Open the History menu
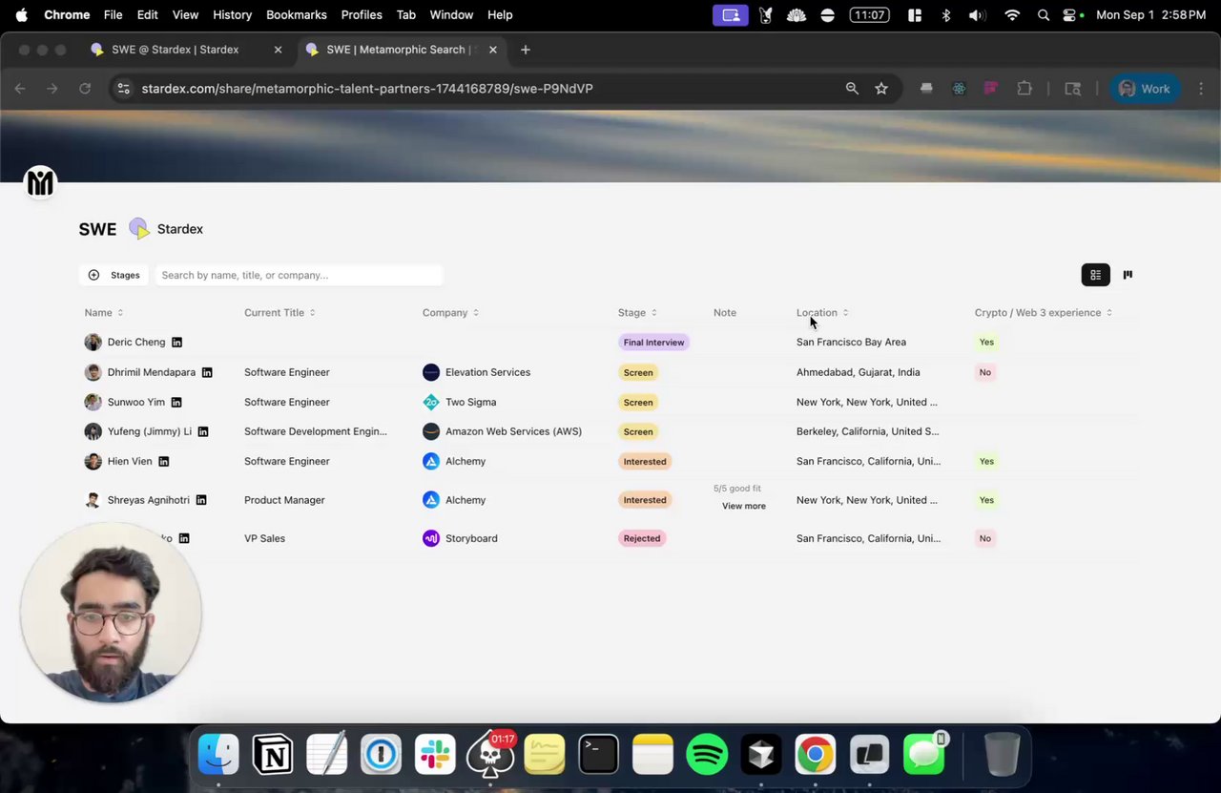This screenshot has height=793, width=1221. (x=232, y=15)
